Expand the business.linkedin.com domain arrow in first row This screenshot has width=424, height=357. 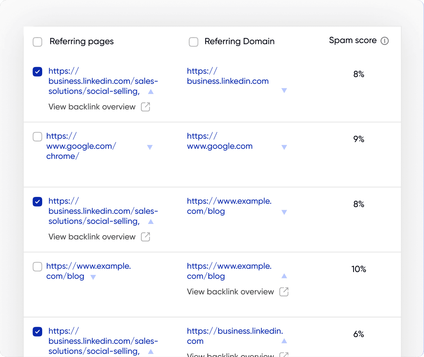click(284, 91)
